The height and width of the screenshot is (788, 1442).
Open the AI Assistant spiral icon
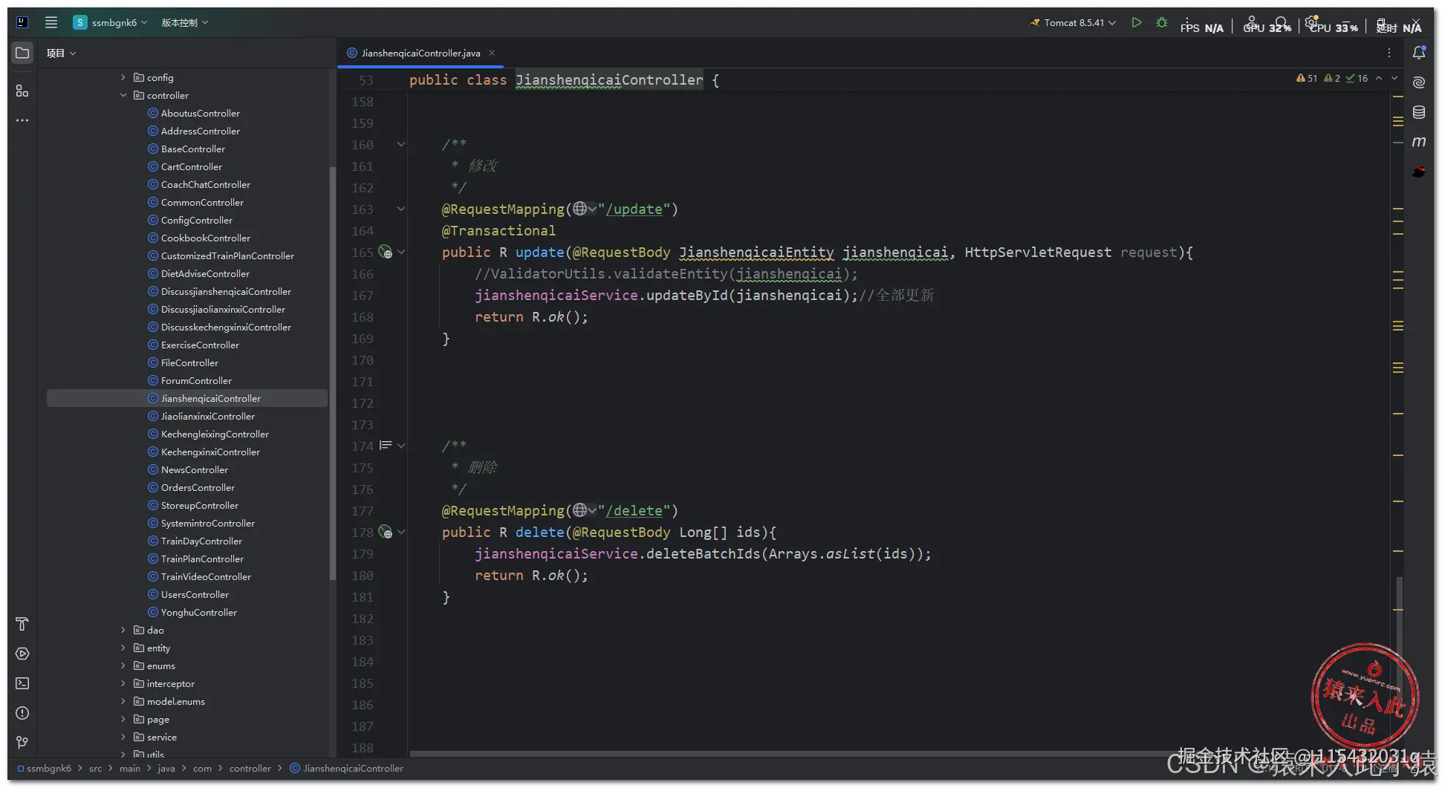pyautogui.click(x=1419, y=82)
